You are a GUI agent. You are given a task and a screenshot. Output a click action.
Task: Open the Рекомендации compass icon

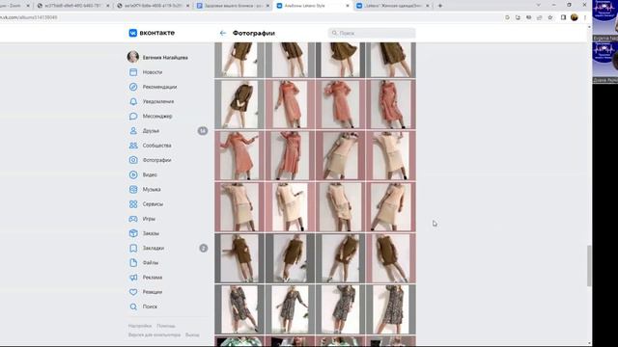tap(133, 87)
